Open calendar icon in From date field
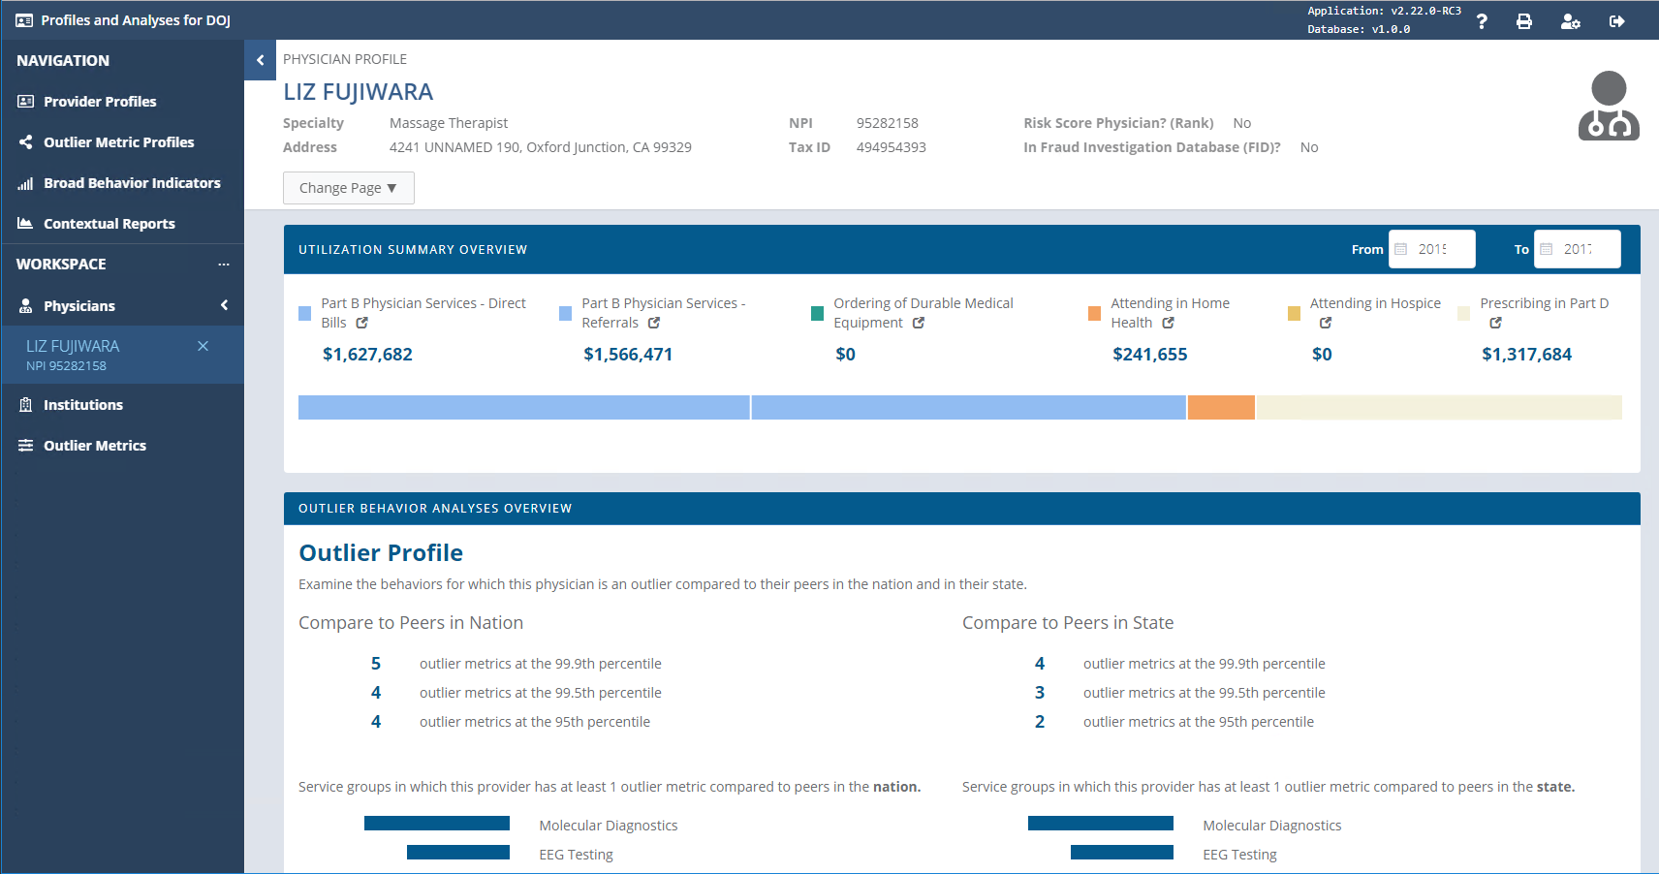 click(x=1401, y=249)
